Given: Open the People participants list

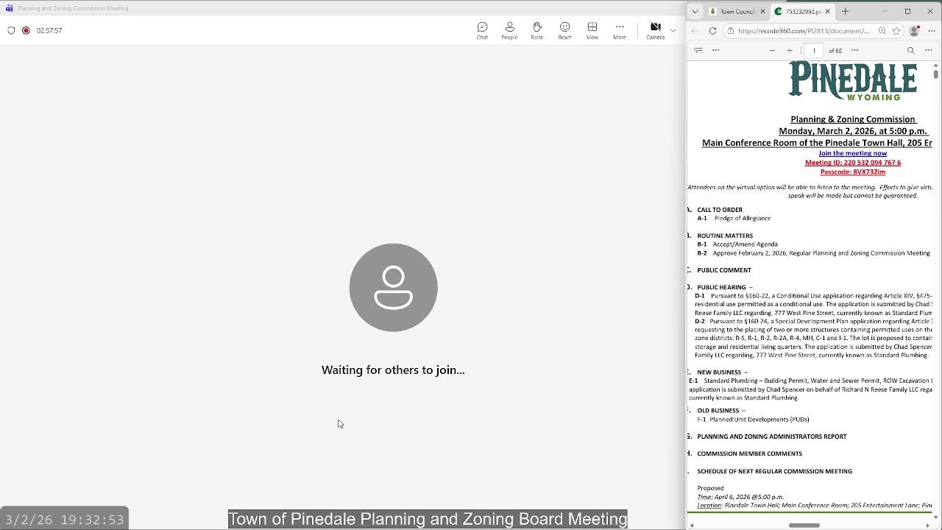Looking at the screenshot, I should [509, 30].
